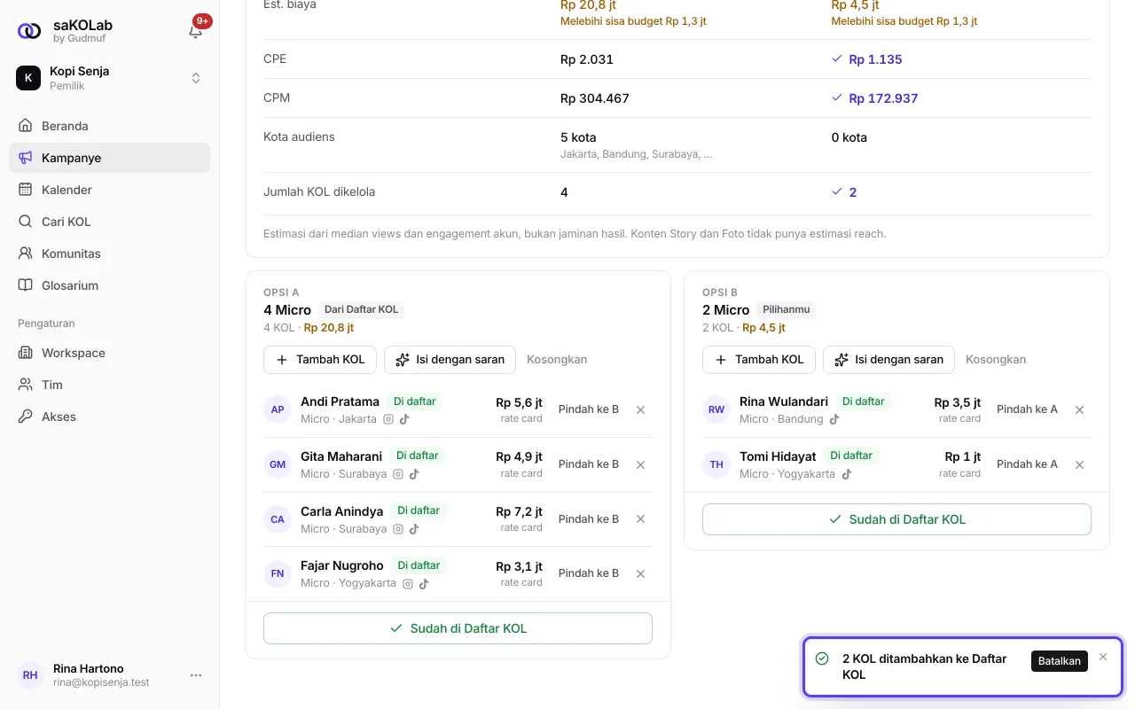Dismiss the KOL ditambahkan toast
This screenshot has width=1135, height=709.
pyautogui.click(x=1102, y=657)
